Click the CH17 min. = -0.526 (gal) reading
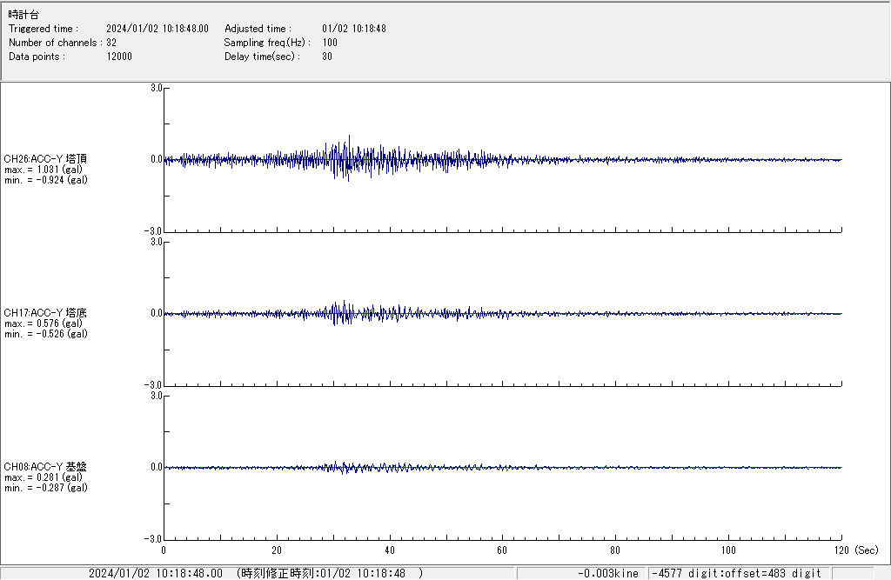This screenshot has width=891, height=580. click(x=45, y=334)
